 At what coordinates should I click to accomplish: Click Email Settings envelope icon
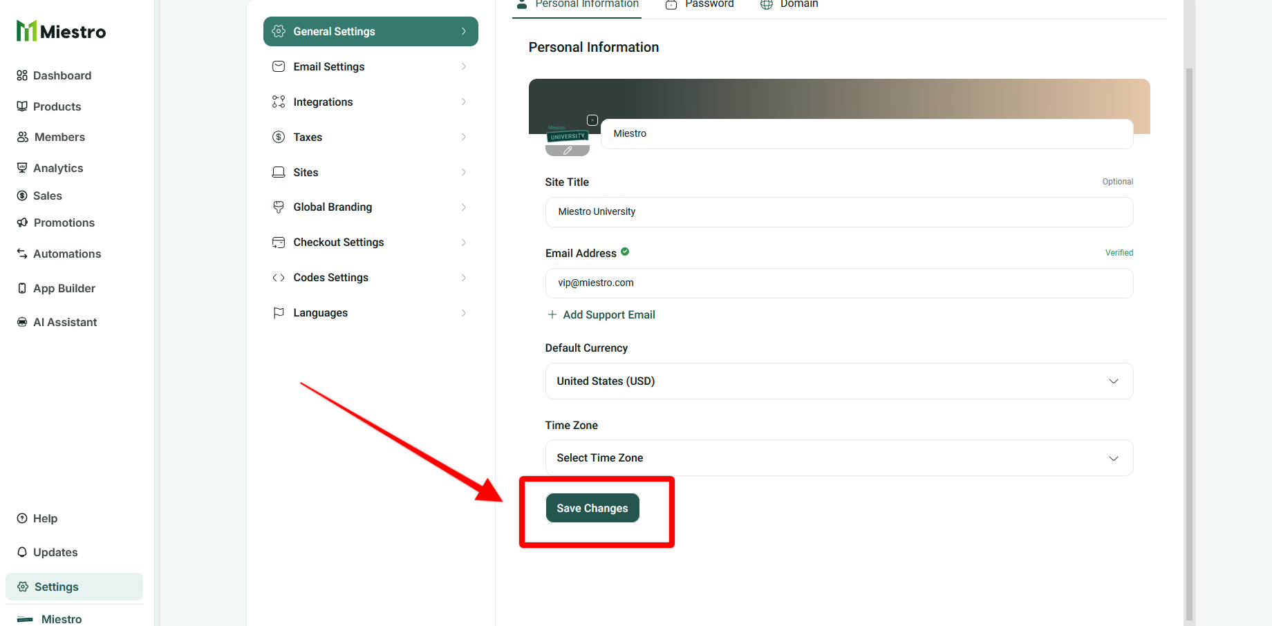(279, 66)
